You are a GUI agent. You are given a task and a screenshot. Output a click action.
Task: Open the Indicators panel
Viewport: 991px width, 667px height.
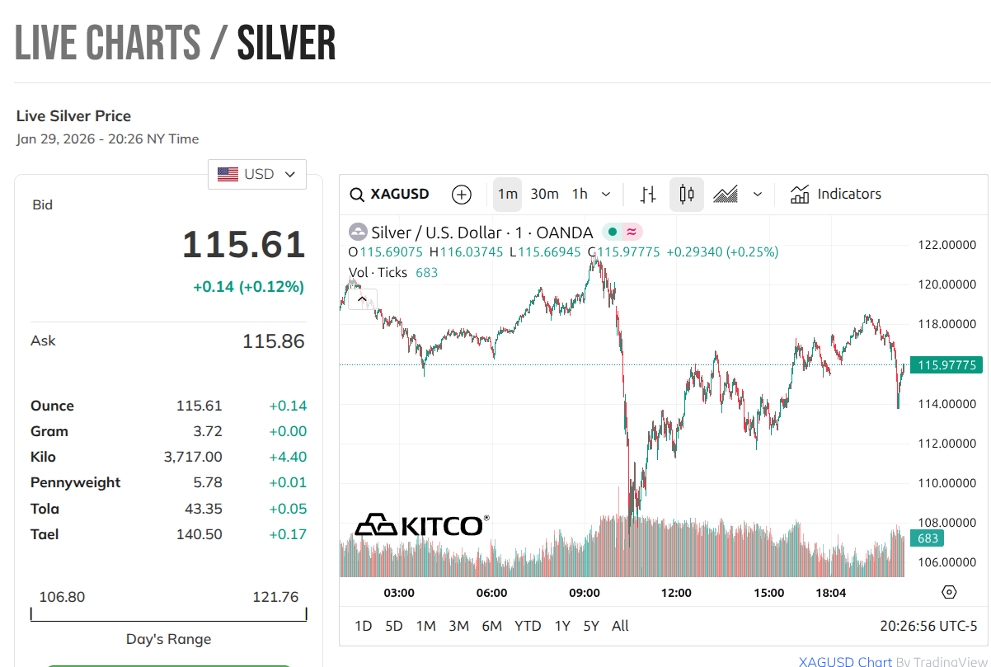[x=835, y=195]
